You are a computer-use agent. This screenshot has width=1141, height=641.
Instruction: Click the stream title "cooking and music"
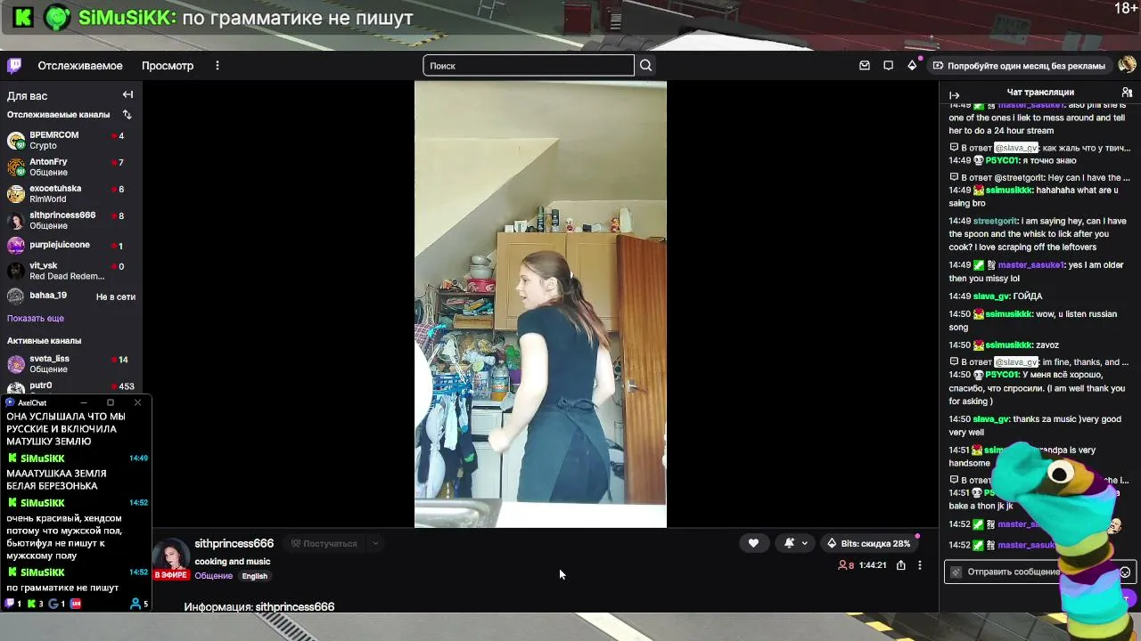click(x=233, y=562)
